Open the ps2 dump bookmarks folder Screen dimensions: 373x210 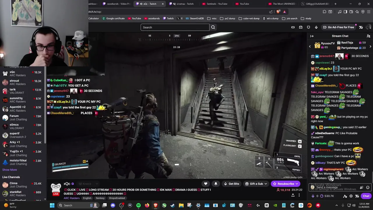[228, 18]
